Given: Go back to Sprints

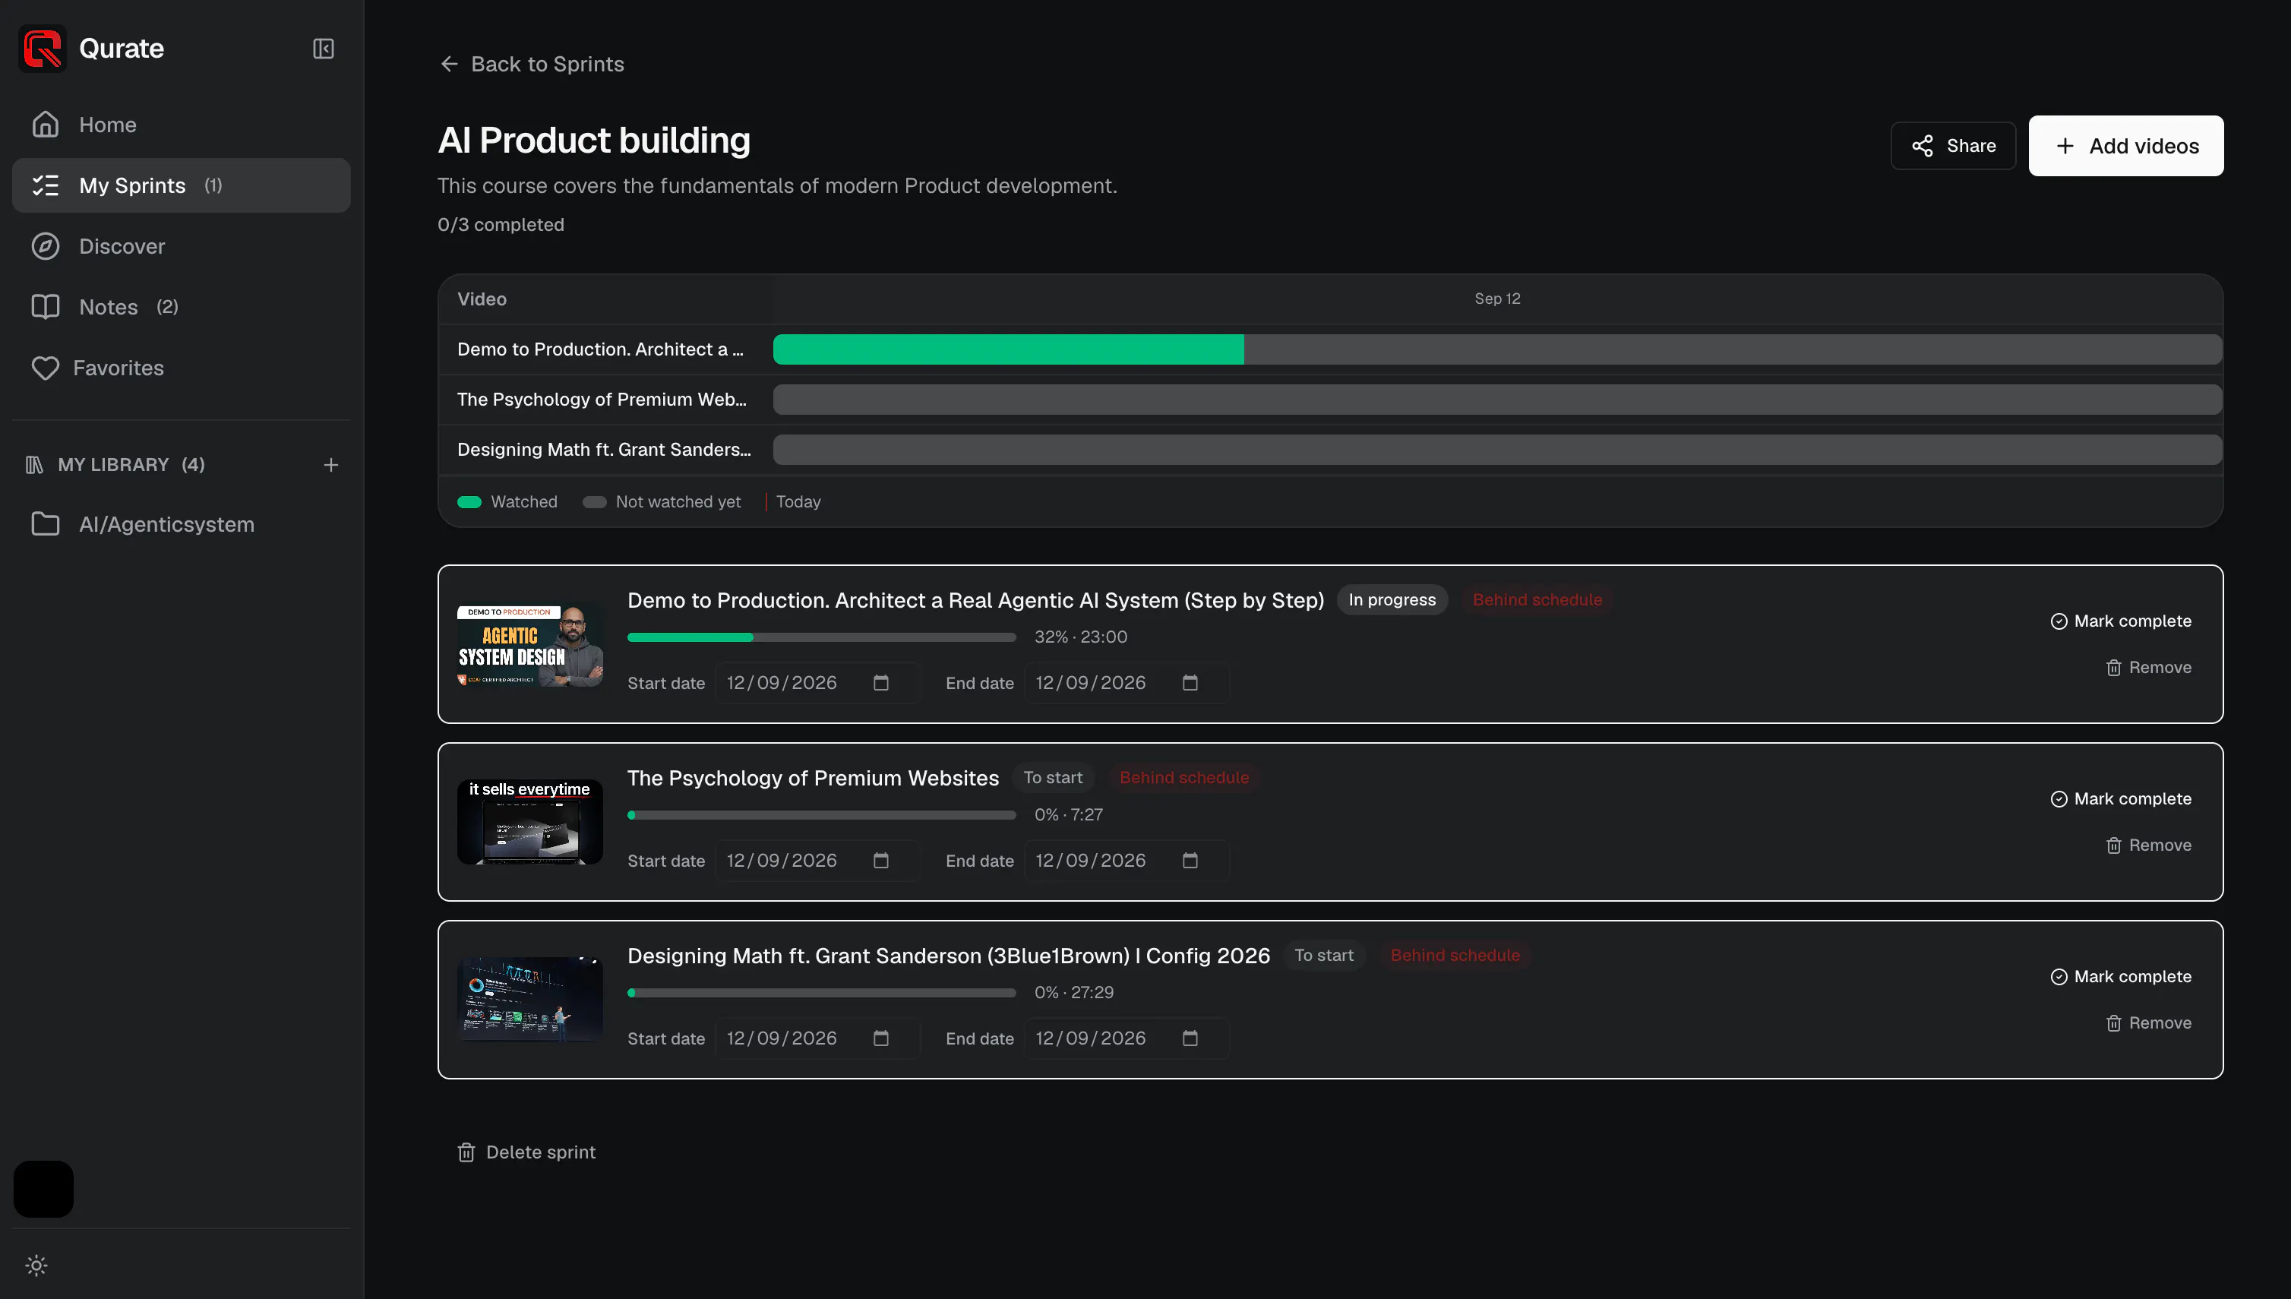Looking at the screenshot, I should coord(532,65).
